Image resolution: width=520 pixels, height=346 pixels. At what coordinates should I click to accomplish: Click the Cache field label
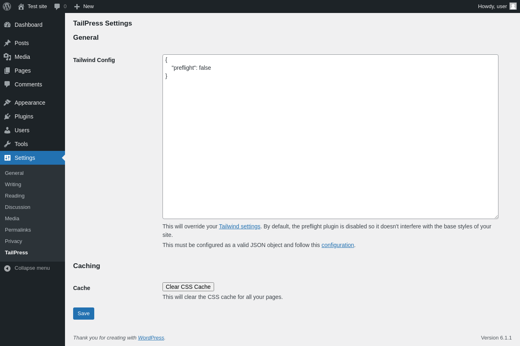[82, 288]
